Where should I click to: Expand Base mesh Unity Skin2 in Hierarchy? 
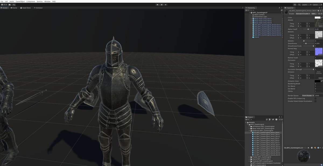coord(251,21)
